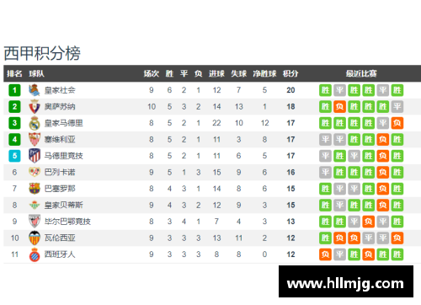421x305 pixels.
Task: Open the 皇家社会 team name link
Action: tap(60, 90)
